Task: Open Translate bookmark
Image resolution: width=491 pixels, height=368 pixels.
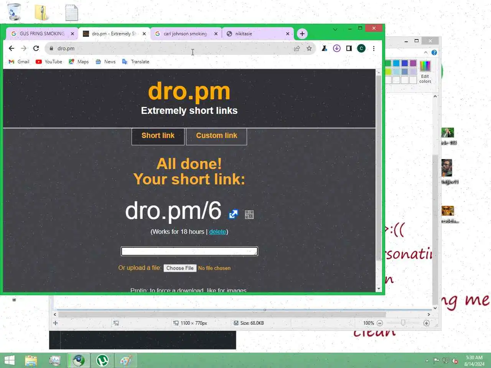Action: coord(135,62)
